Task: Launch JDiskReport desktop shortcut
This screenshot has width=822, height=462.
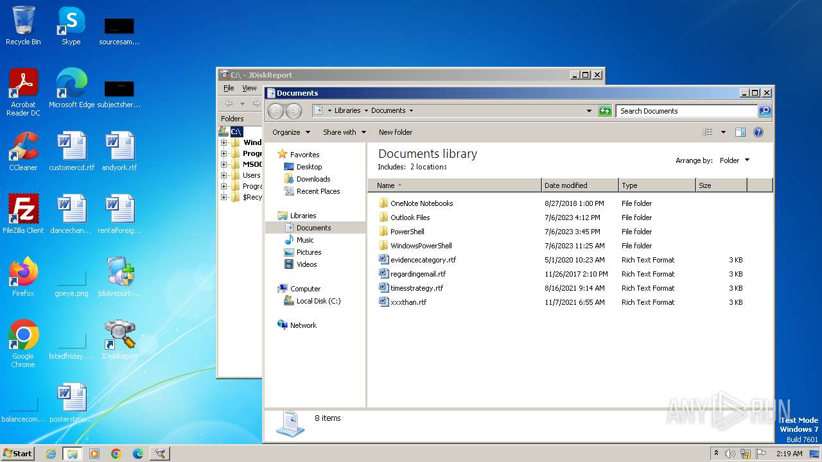Action: [x=119, y=340]
